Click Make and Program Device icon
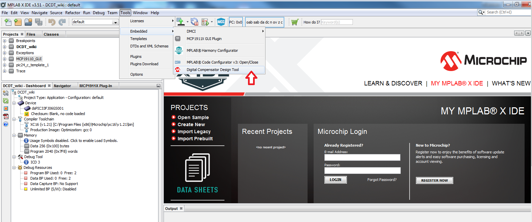 (181, 22)
